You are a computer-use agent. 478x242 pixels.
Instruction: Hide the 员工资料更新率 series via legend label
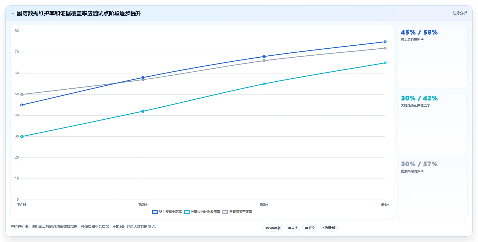click(170, 212)
